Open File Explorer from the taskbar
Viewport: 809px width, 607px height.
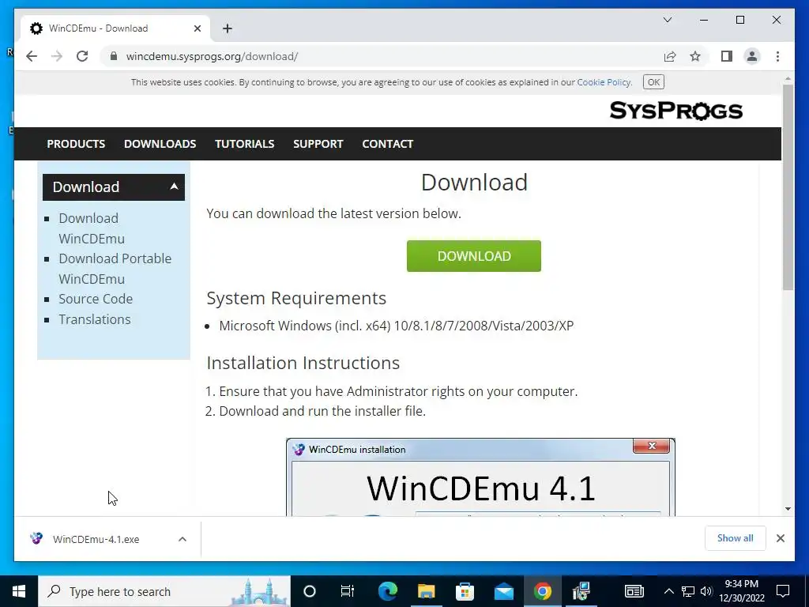pos(426,591)
